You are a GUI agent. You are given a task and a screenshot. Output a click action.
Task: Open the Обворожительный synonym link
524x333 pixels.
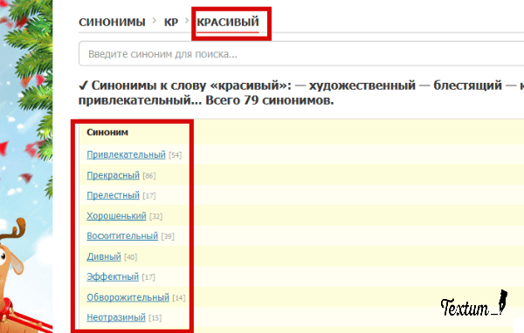(x=128, y=297)
